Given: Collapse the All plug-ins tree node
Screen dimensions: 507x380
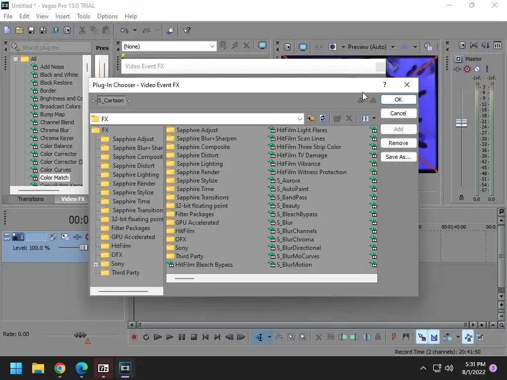Looking at the screenshot, I should (15, 59).
